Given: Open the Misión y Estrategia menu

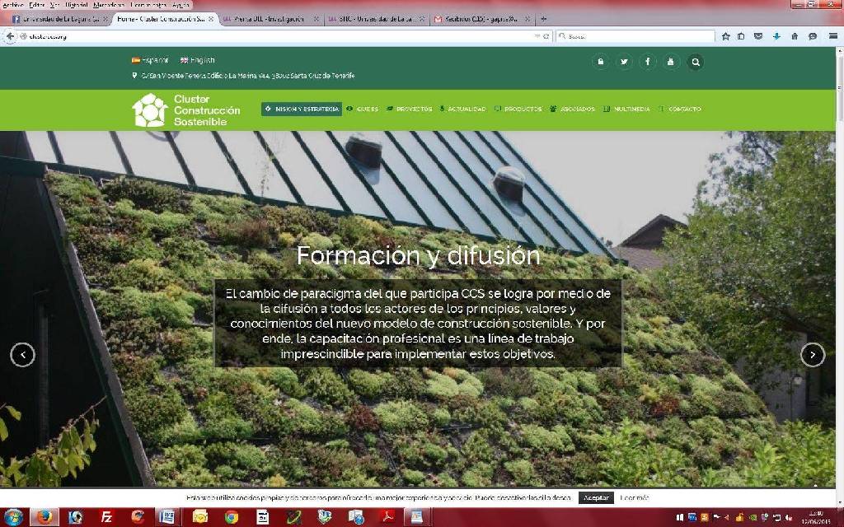Looking at the screenshot, I should click(302, 109).
